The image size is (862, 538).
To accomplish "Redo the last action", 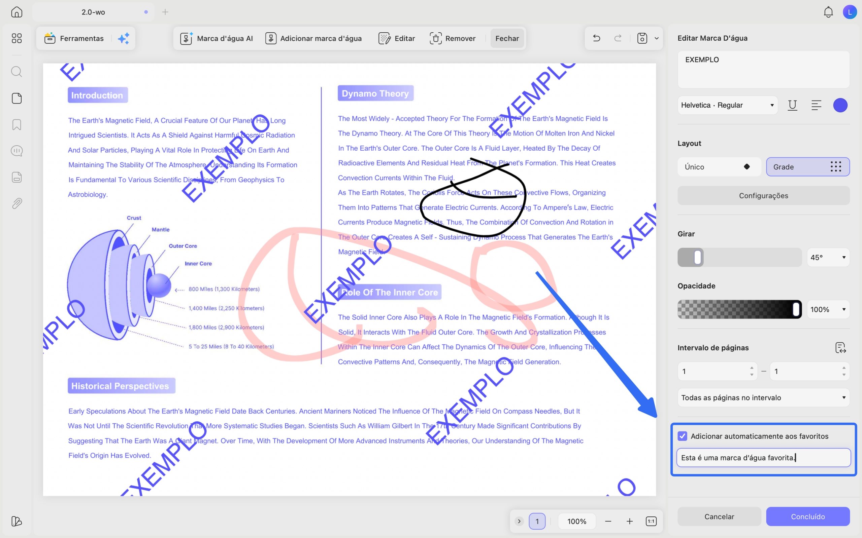I will tap(618, 38).
